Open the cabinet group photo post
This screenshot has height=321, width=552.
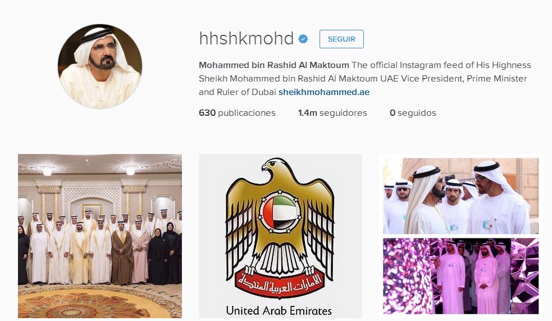(100, 236)
